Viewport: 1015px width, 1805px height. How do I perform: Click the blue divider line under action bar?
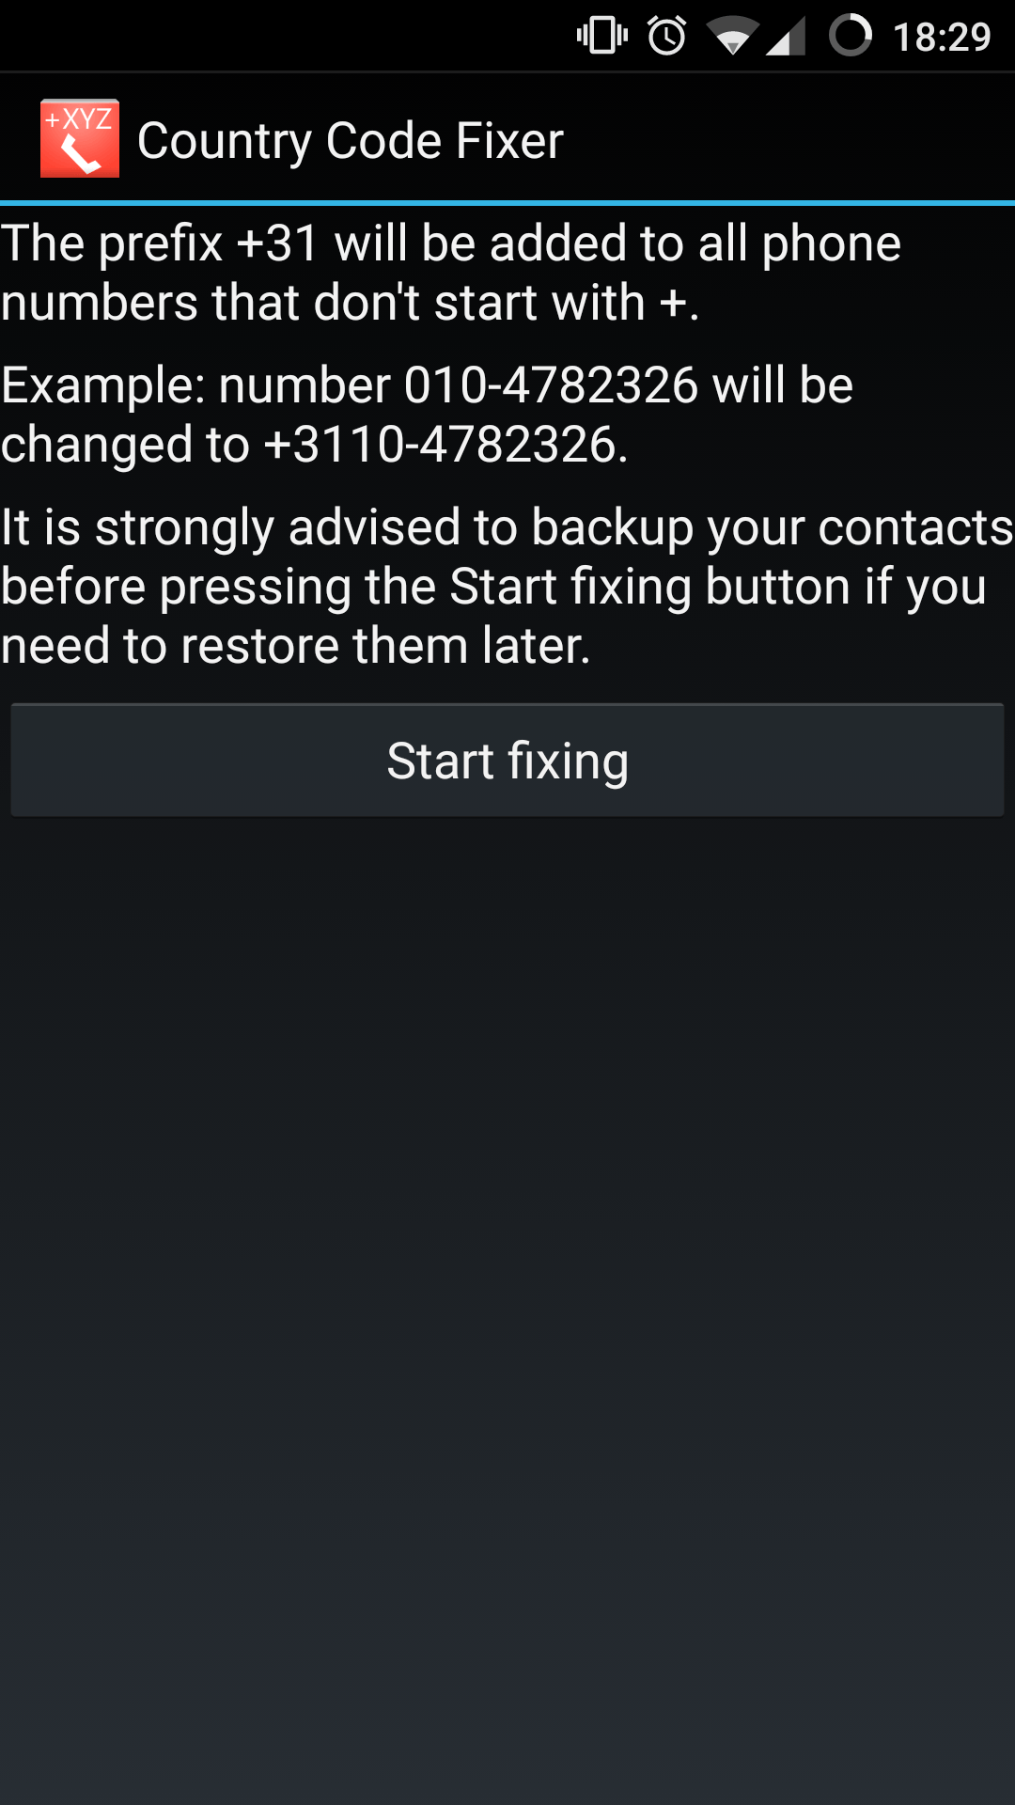(507, 202)
